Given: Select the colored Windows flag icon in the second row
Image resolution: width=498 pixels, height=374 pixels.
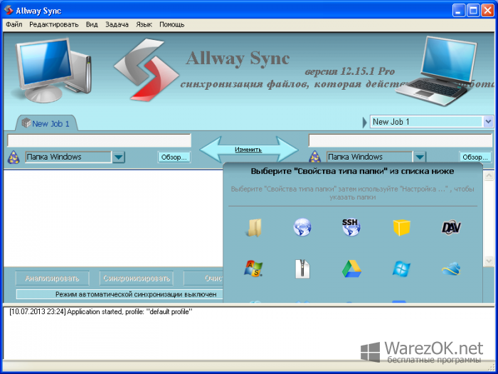Looking at the screenshot, I should coord(253,269).
